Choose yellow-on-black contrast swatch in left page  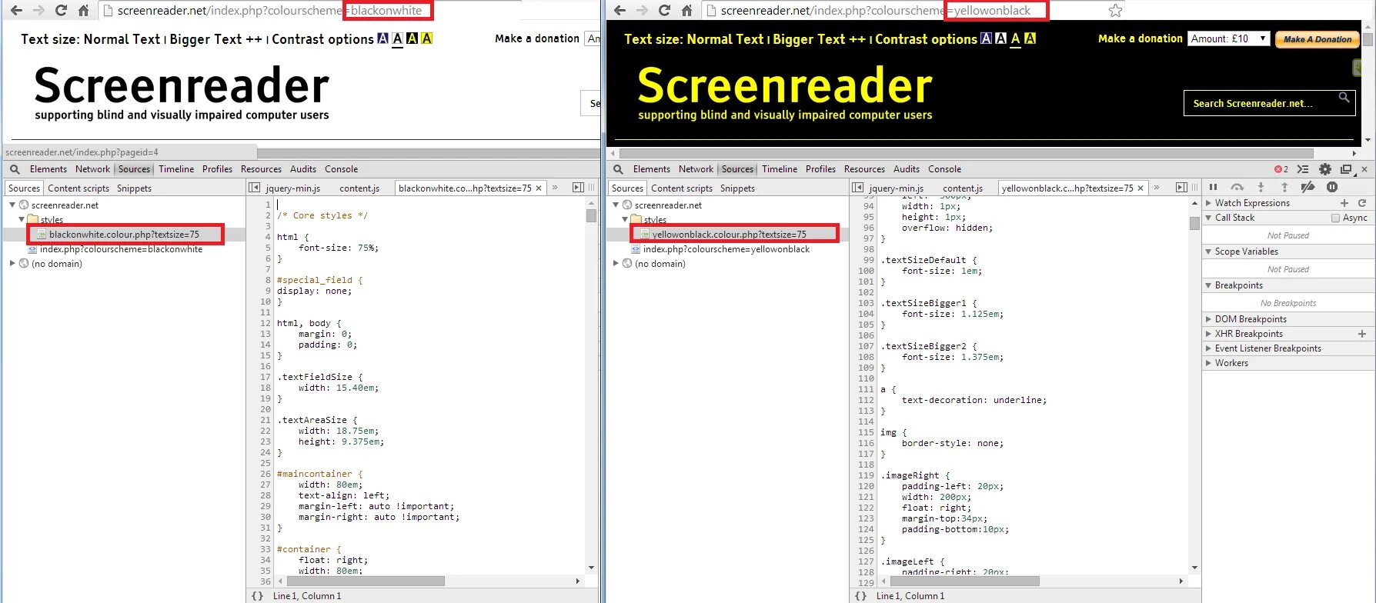pos(412,38)
